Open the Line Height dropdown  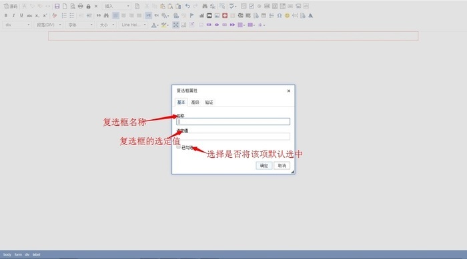(x=133, y=25)
